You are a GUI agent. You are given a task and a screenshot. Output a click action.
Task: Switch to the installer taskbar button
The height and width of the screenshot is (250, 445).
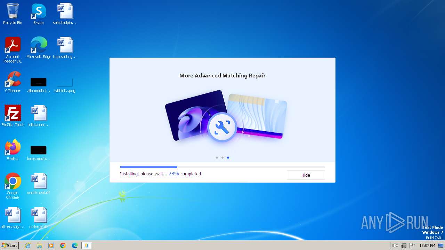[87, 245]
